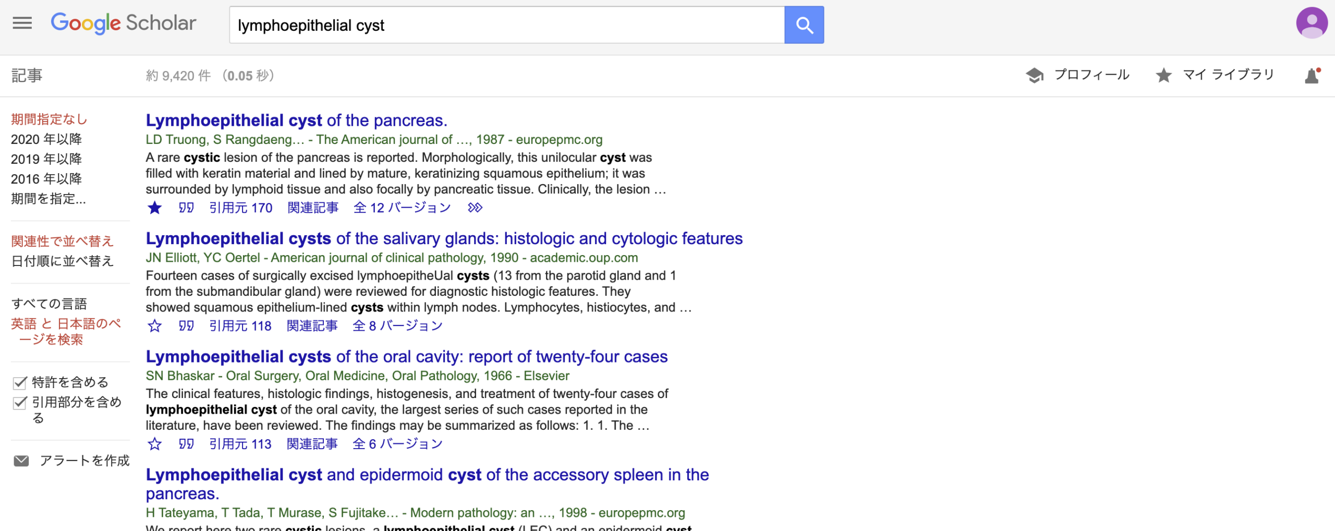Screen dimensions: 1335x531
Task: Expand 全 12 バージョン versions list
Action: point(402,208)
